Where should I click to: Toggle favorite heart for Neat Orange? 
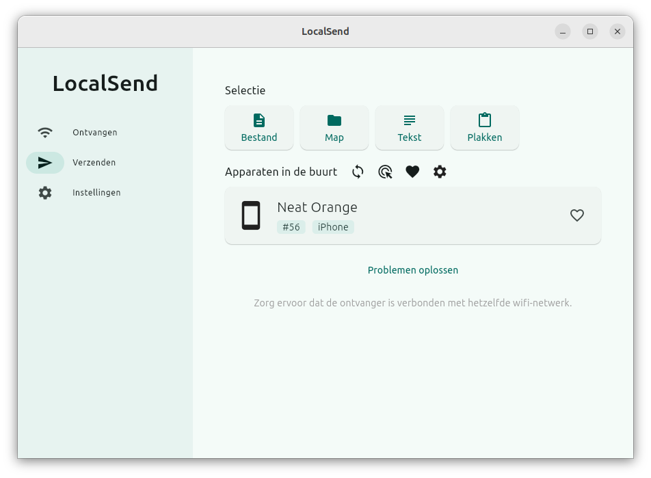click(577, 215)
